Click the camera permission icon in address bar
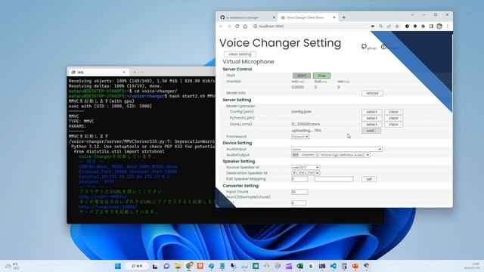The height and width of the screenshot is (272, 484). tap(373, 26)
